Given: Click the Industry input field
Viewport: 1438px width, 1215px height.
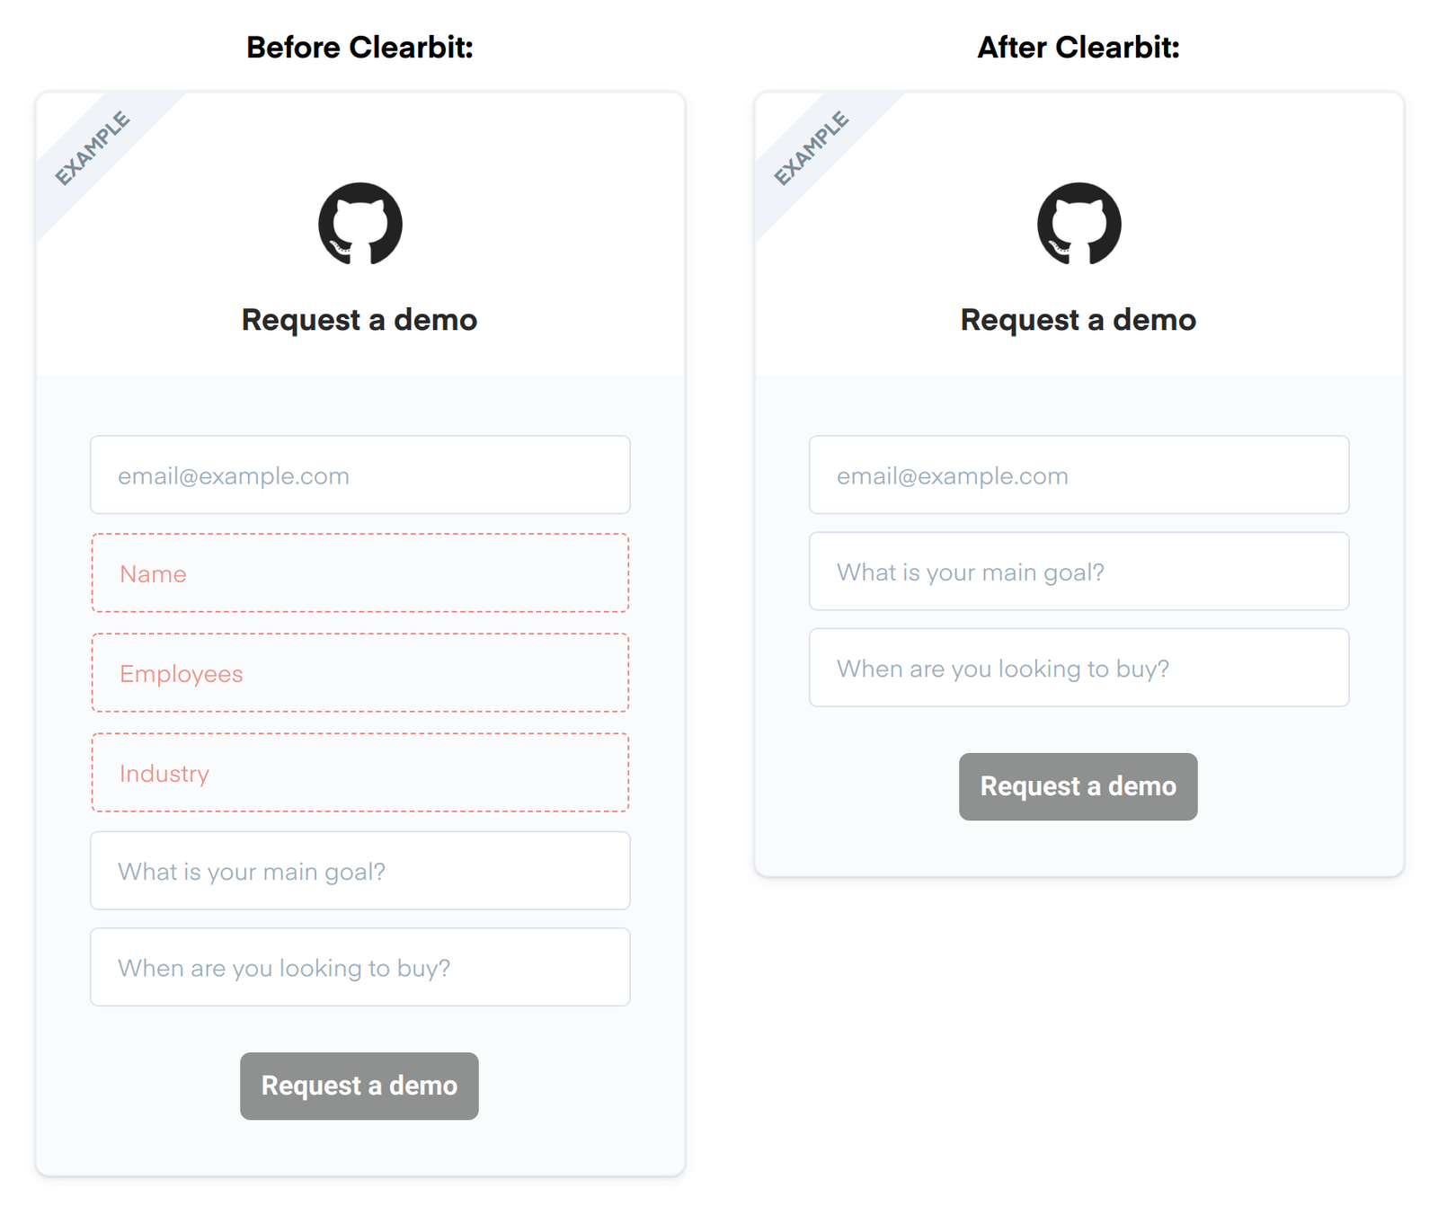Looking at the screenshot, I should (x=359, y=772).
